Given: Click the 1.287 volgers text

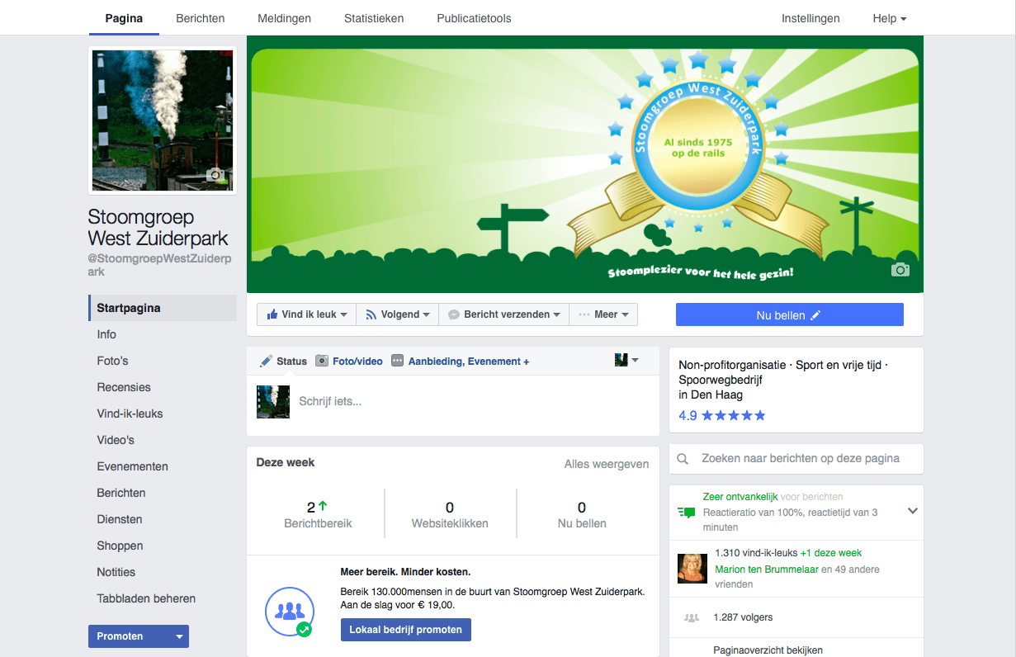Looking at the screenshot, I should [x=744, y=617].
